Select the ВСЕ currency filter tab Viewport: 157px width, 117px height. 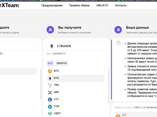pos(50,63)
